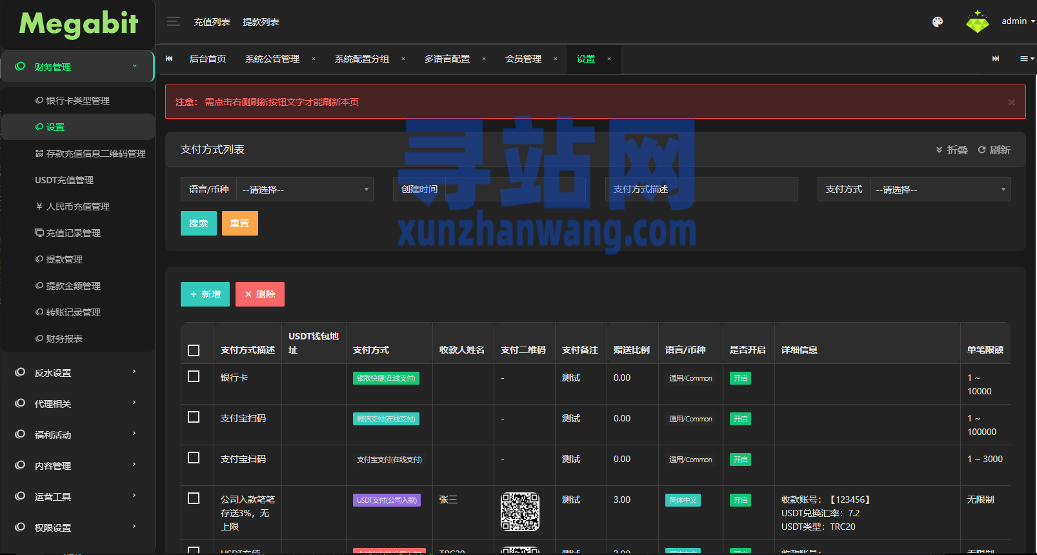Close the 系统配置分组 tab
This screenshot has width=1037, height=555.
click(x=403, y=59)
